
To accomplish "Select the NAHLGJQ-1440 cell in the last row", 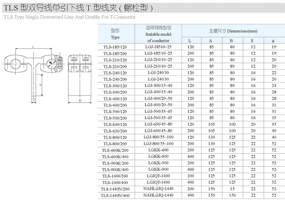I will pyautogui.click(x=158, y=196).
